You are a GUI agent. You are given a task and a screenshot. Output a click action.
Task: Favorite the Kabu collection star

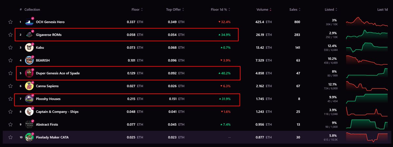point(10,48)
